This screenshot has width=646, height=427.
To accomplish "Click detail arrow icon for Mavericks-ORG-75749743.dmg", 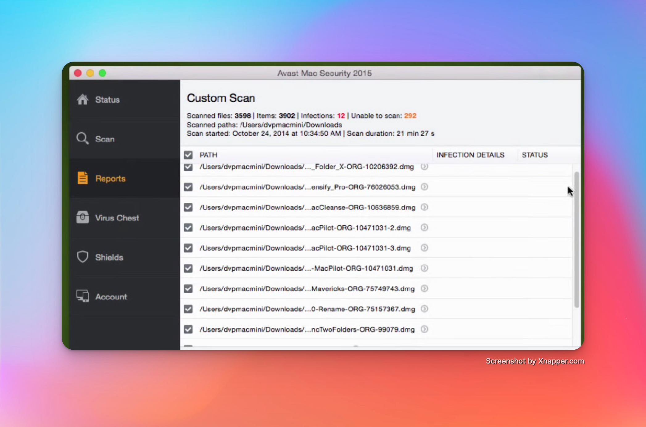I will coord(424,289).
